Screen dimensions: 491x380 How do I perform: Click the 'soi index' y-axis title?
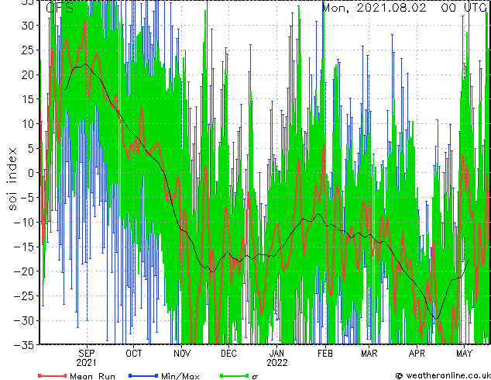[12, 179]
